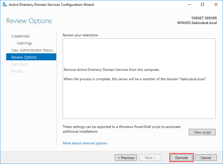This screenshot has height=164, width=223.
Task: Click the wizard title bar icon
Action: pyautogui.click(x=5, y=5)
